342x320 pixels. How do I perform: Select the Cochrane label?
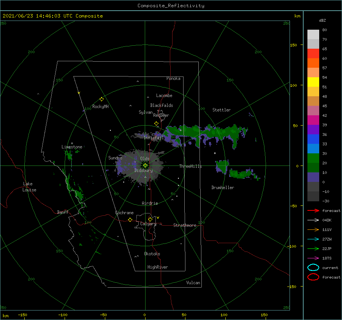124,213
